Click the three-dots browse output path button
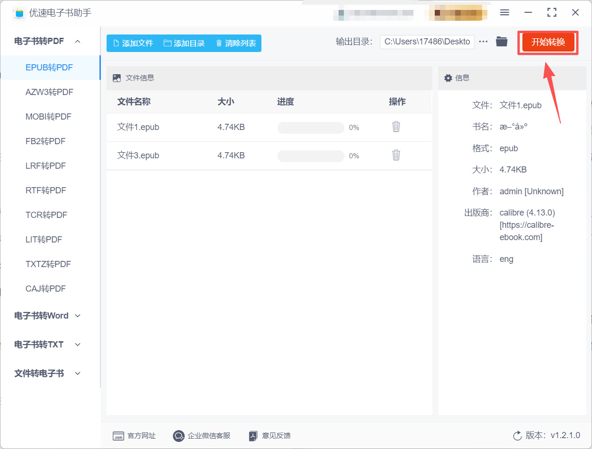 (483, 42)
